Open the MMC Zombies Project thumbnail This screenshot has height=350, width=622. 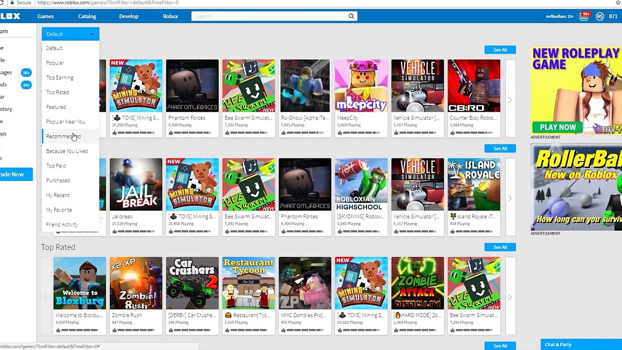305,283
